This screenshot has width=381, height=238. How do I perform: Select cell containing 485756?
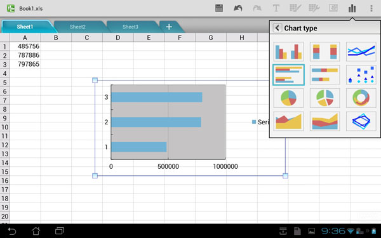point(25,46)
